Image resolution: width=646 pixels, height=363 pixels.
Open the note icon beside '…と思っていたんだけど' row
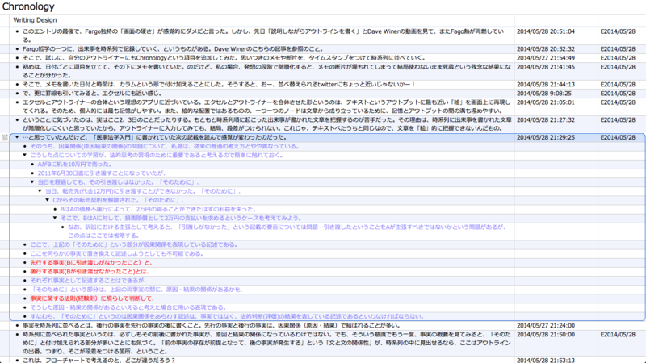(5, 137)
